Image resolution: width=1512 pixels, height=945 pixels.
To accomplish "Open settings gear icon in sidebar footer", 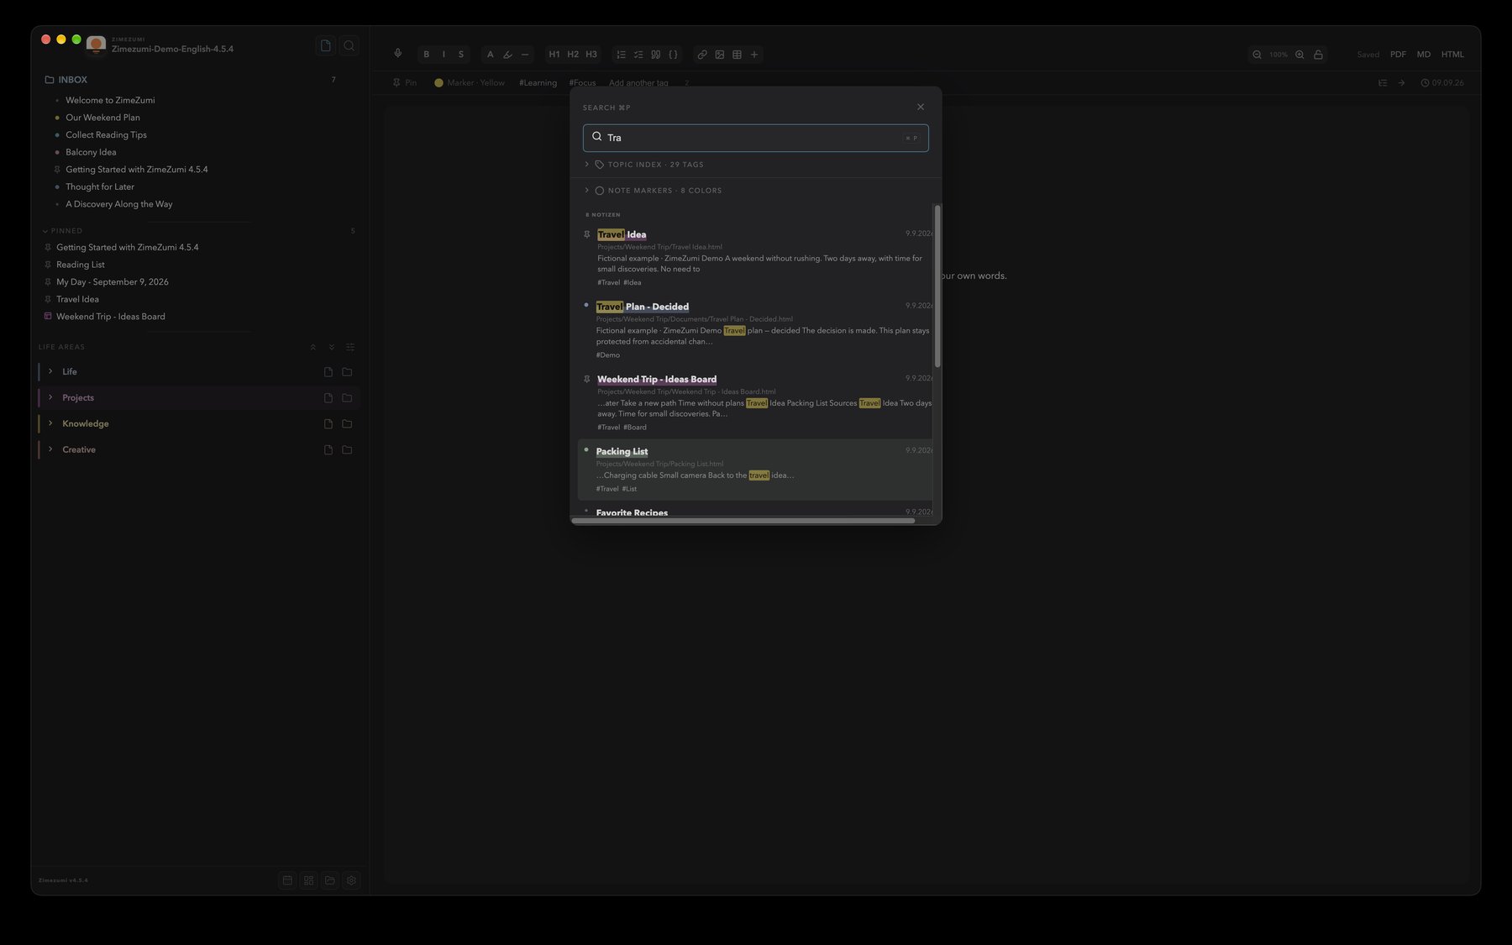I will pyautogui.click(x=351, y=880).
